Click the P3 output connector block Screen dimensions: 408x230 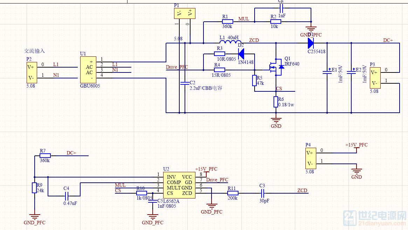tap(374, 78)
